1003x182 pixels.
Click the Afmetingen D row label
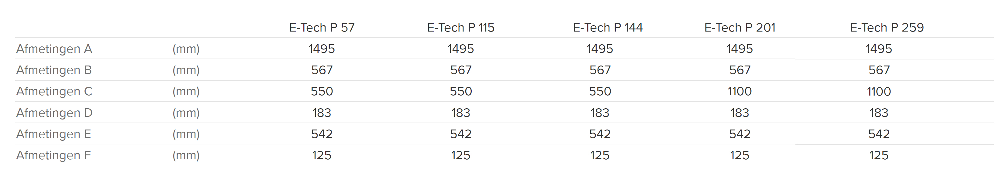tap(54, 113)
